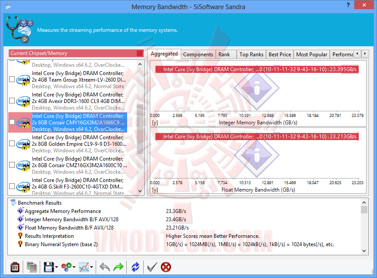This screenshot has width=377, height=278.
Task: Switch to the Components tab
Action: (198, 55)
